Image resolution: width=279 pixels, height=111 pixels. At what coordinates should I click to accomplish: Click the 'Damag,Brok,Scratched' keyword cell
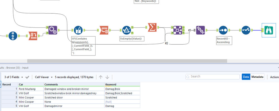(122, 93)
